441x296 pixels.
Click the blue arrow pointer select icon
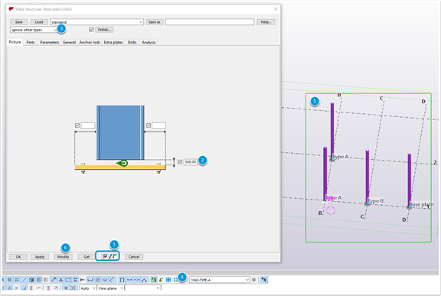[x=263, y=280]
